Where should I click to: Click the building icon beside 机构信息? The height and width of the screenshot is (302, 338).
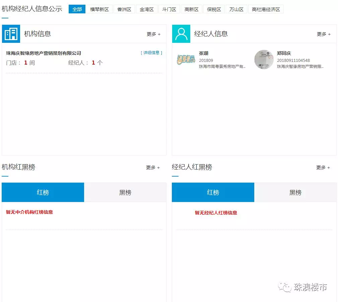pos(11,34)
